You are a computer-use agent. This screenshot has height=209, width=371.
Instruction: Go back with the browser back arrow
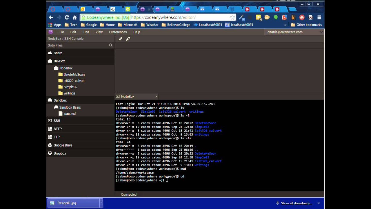point(51,17)
